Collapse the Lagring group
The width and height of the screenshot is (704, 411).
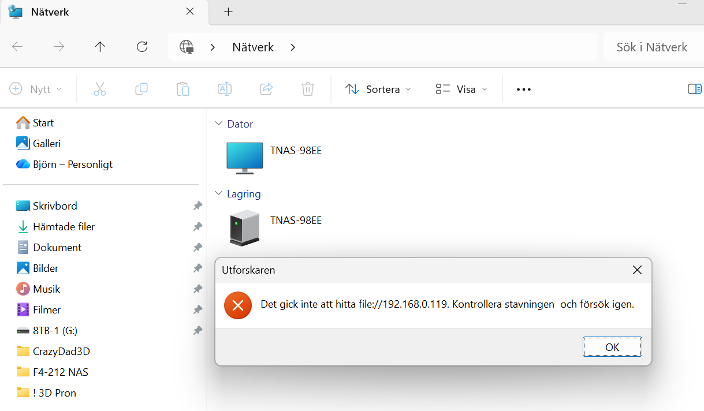[218, 193]
